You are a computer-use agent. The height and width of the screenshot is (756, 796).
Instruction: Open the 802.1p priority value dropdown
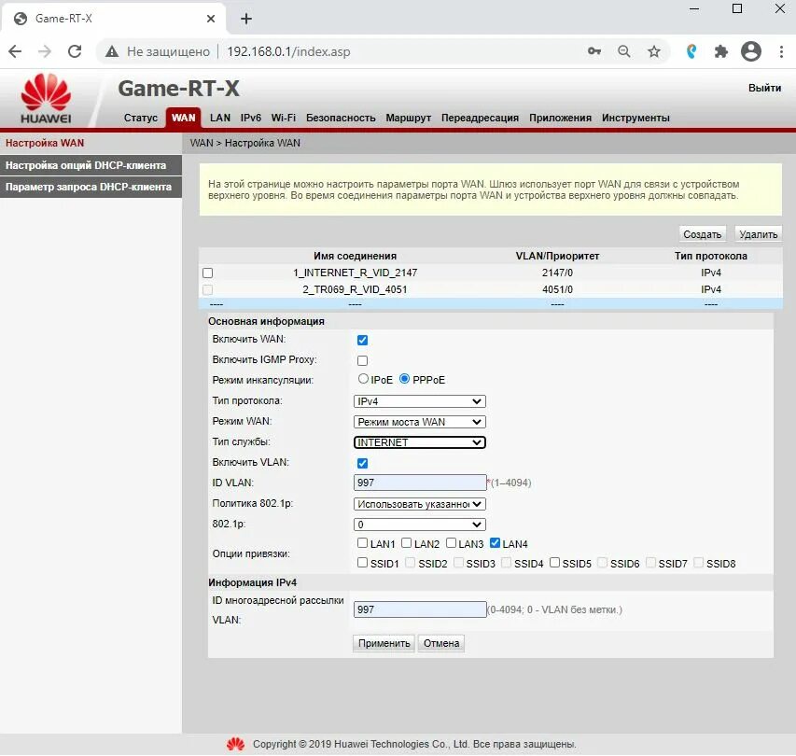tap(419, 525)
